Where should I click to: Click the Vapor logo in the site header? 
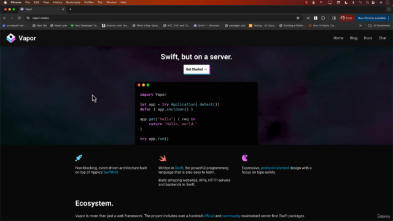21,38
